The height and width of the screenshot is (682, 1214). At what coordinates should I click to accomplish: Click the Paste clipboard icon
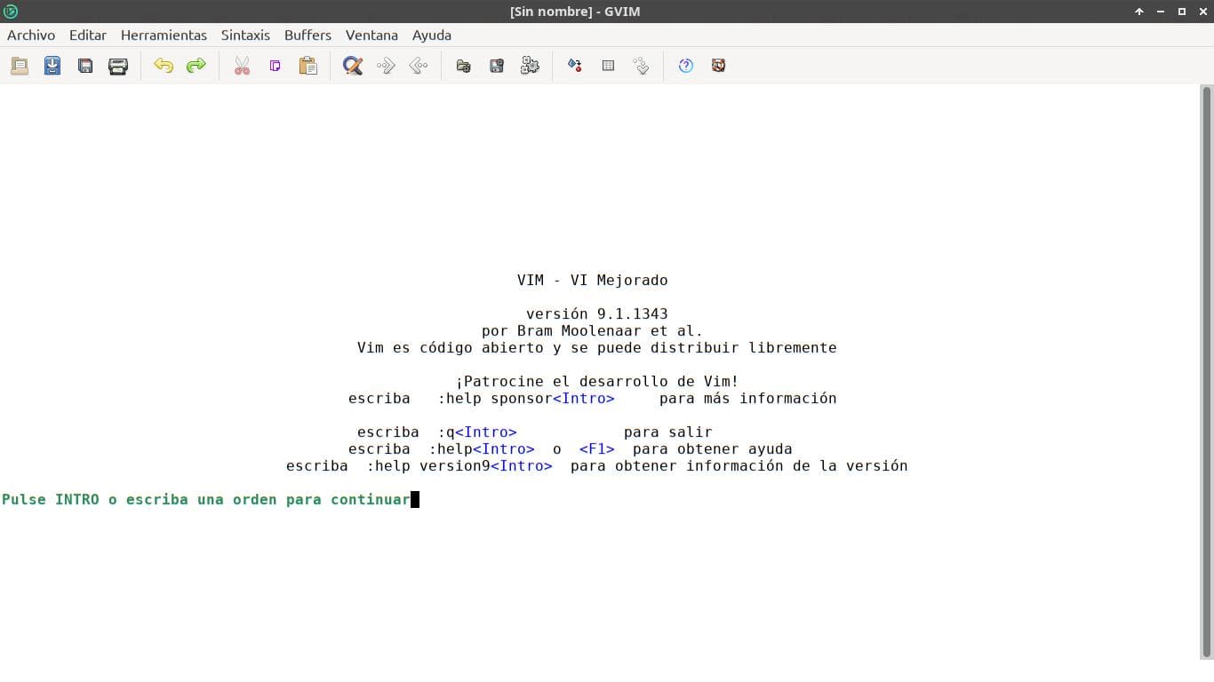coord(308,65)
